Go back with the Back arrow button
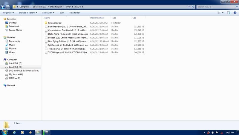Screen dimensions: 239x135 click(3, 7)
